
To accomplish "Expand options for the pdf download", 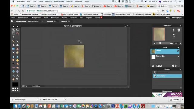I will (x=65, y=100).
